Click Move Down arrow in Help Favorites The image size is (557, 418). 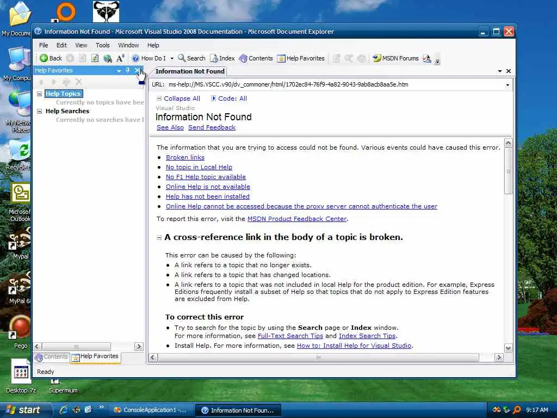tap(54, 82)
